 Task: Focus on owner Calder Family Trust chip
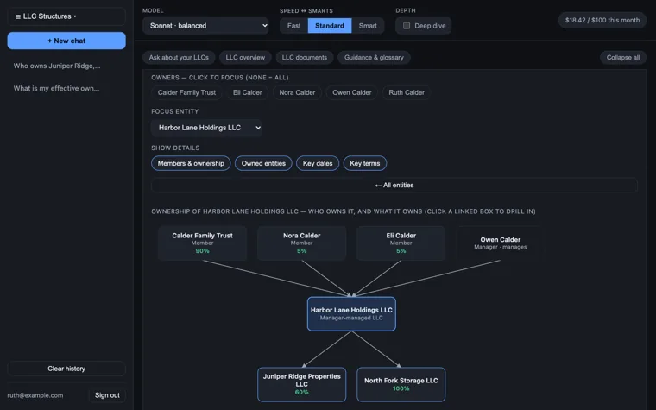point(186,92)
